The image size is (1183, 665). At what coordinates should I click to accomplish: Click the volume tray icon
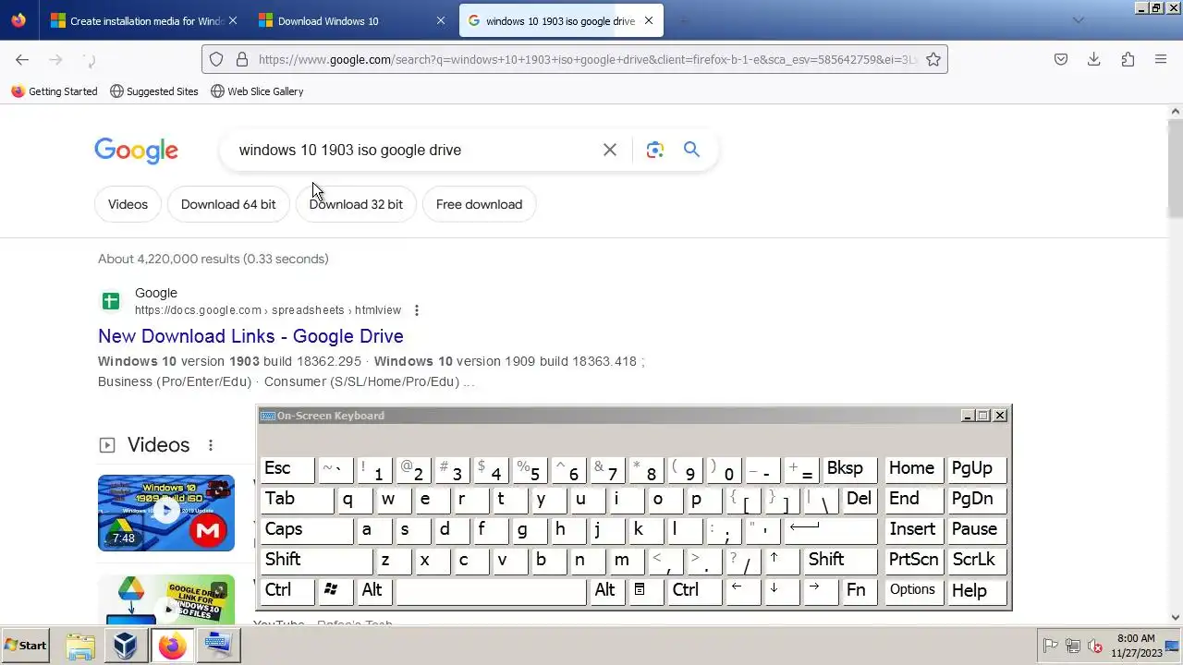point(1095,646)
